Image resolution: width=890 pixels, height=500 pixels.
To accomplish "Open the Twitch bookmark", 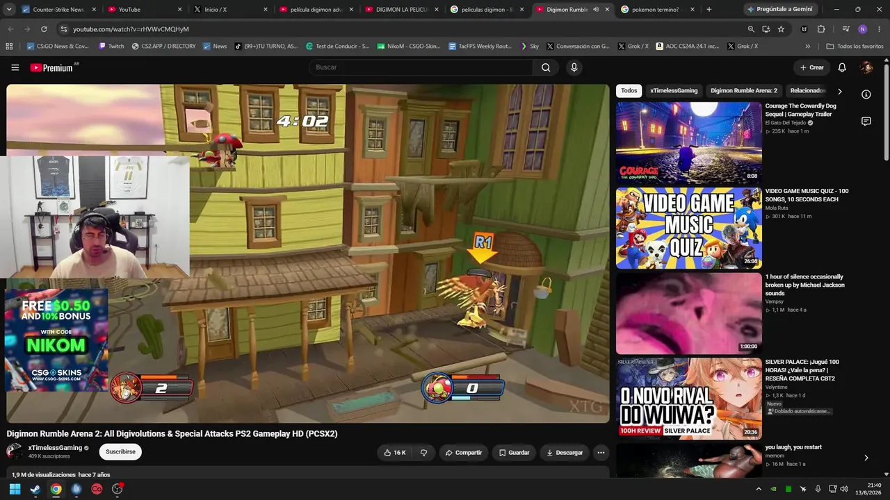I will point(111,47).
